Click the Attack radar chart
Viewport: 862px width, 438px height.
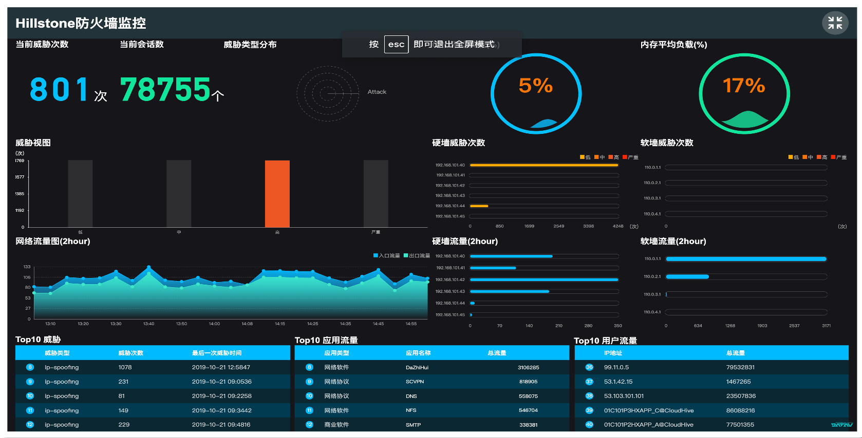pos(328,93)
